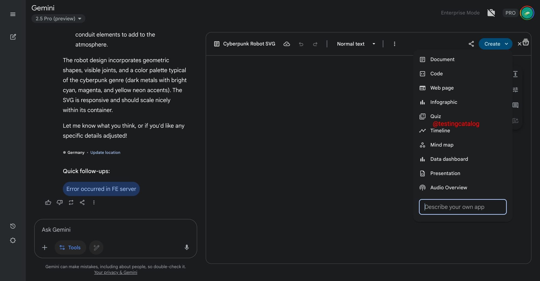Select the "Error occurred in FE server" follow-up chip
The height and width of the screenshot is (281, 540).
[101, 189]
